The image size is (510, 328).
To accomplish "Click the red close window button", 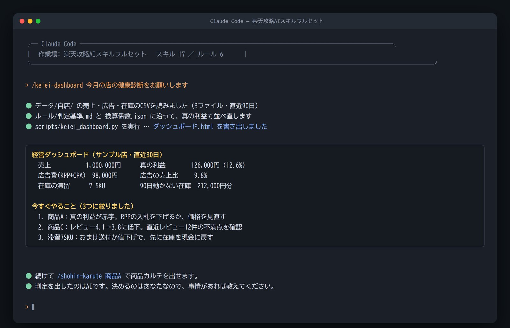I will [x=22, y=21].
